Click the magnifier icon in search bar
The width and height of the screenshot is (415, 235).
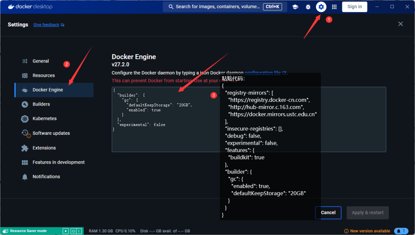point(171,7)
